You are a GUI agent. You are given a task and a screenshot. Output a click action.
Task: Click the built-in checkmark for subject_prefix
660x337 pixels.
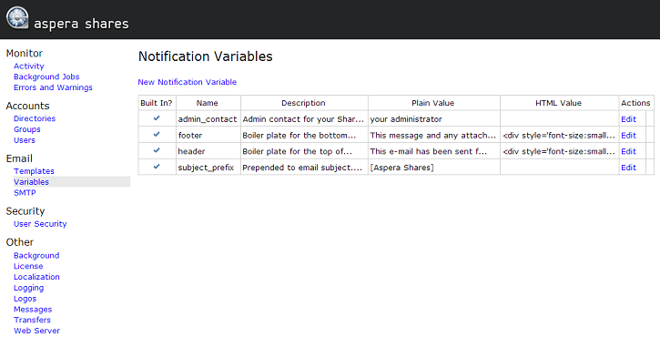157,167
